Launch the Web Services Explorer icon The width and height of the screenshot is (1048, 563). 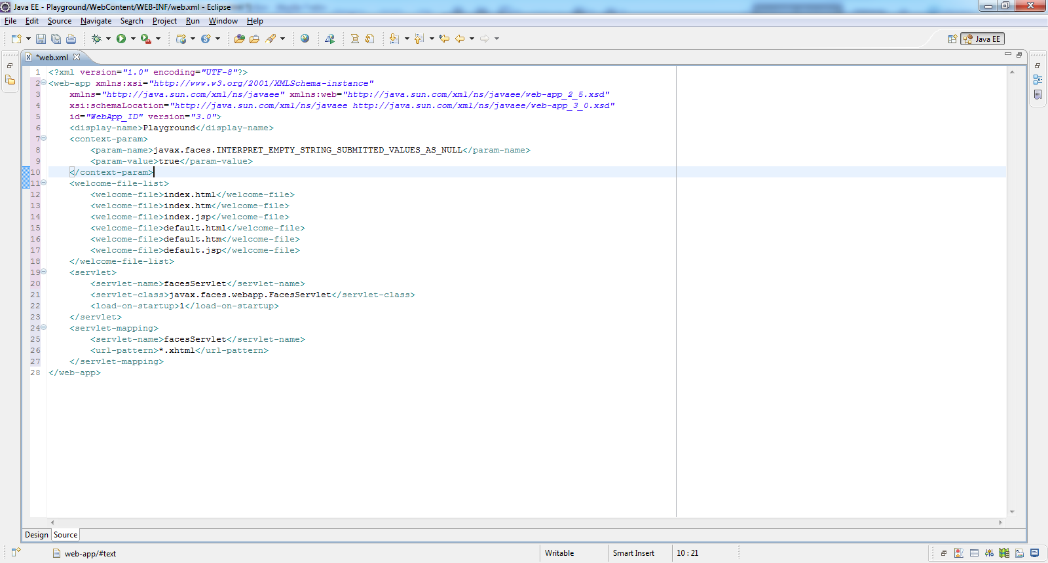click(x=329, y=39)
